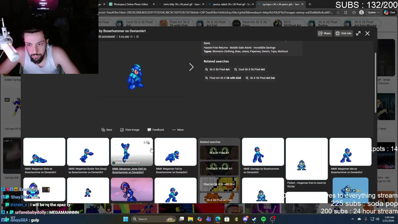Viewport: 398px width, 224px height.
Task: Select 'Pixel Art 36 X 36 with Grid' chip
Action: click(x=176, y=24)
